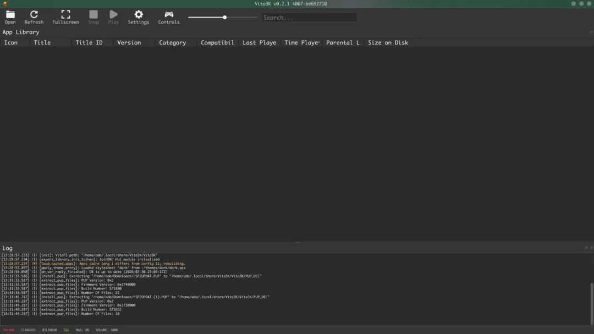Sort by Time Played column header
This screenshot has height=334, width=594.
tap(301, 43)
